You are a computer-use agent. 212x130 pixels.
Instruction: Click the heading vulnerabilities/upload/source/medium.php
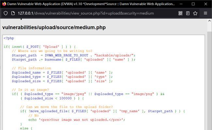[x=54, y=28]
